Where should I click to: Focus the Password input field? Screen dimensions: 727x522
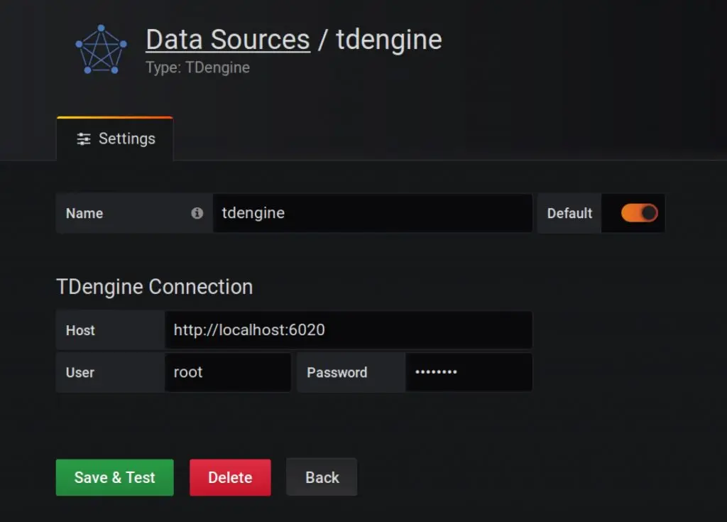[469, 372]
